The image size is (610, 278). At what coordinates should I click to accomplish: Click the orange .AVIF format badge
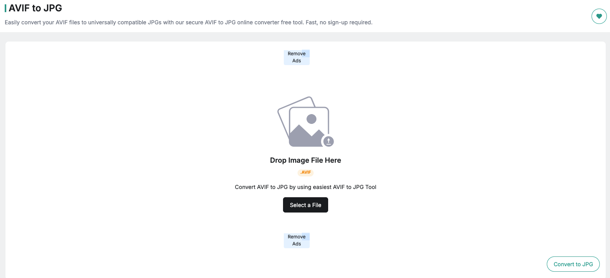click(x=305, y=173)
